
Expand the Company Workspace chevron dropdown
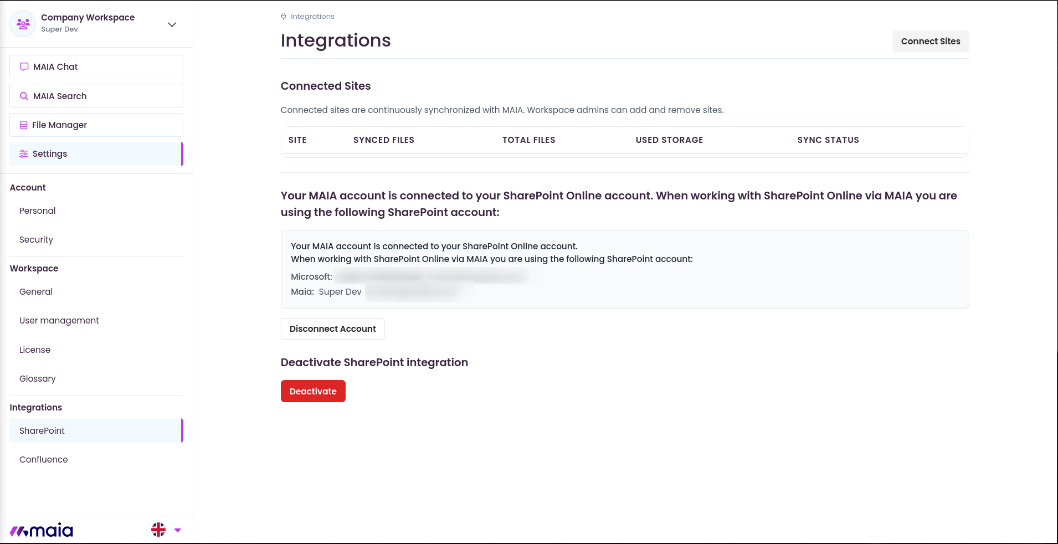172,24
